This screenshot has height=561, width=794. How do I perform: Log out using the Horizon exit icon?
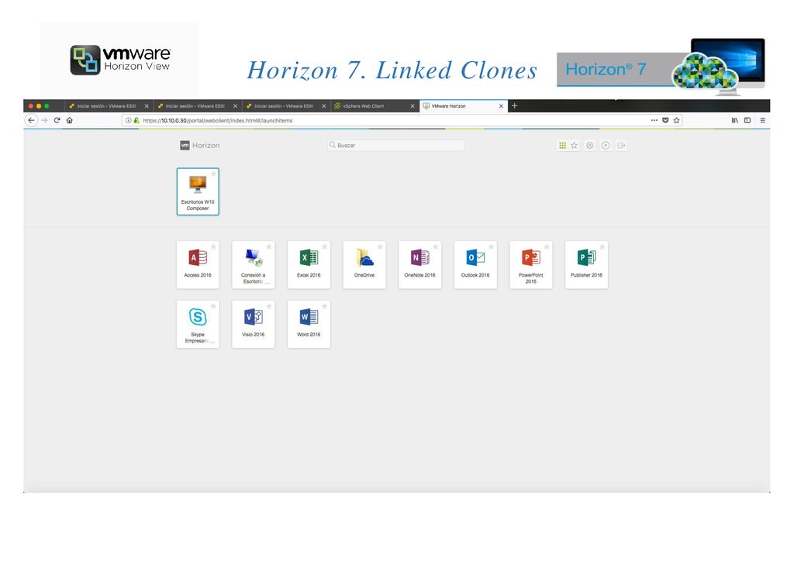click(621, 145)
